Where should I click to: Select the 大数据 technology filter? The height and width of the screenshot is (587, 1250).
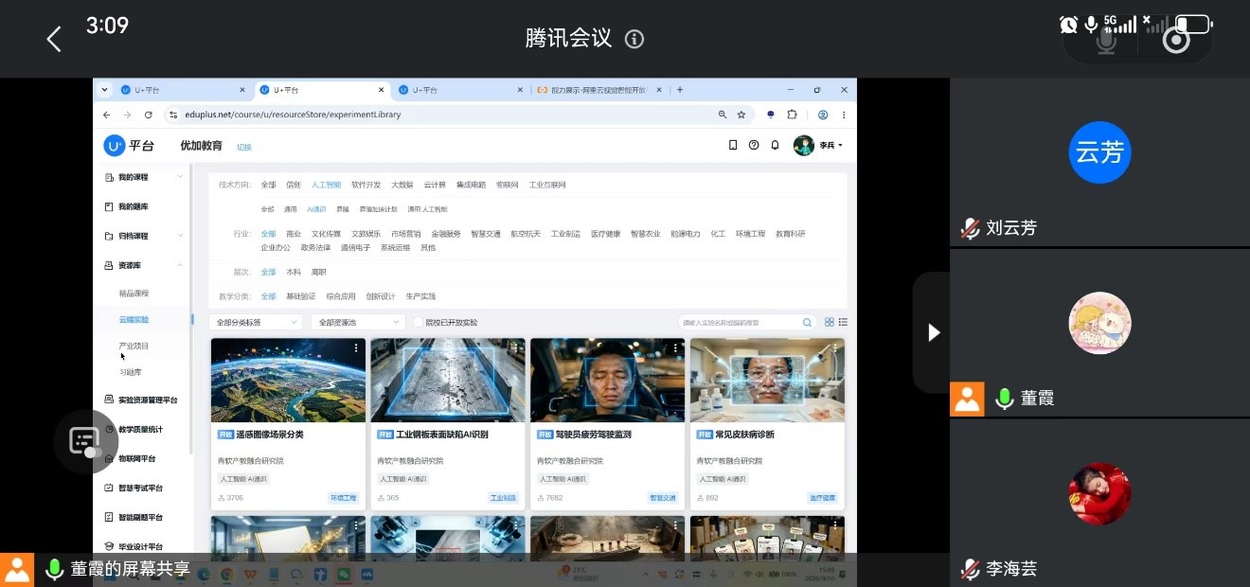coord(402,185)
